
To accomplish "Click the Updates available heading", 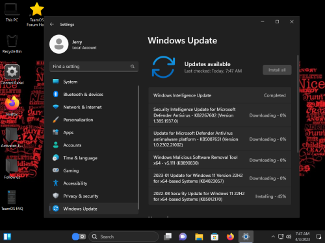I will click(207, 64).
